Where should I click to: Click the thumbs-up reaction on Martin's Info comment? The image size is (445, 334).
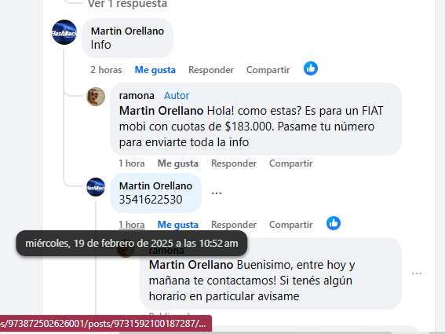click(x=311, y=68)
